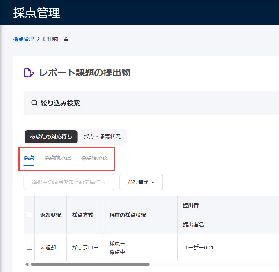Click the 提出者 column header
Viewport: 279px width, 272px height.
point(190,205)
